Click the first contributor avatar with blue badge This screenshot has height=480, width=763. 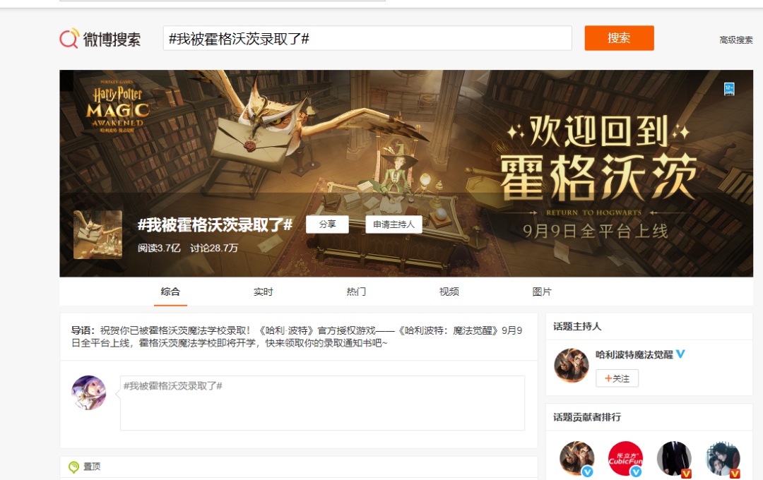[x=576, y=459]
